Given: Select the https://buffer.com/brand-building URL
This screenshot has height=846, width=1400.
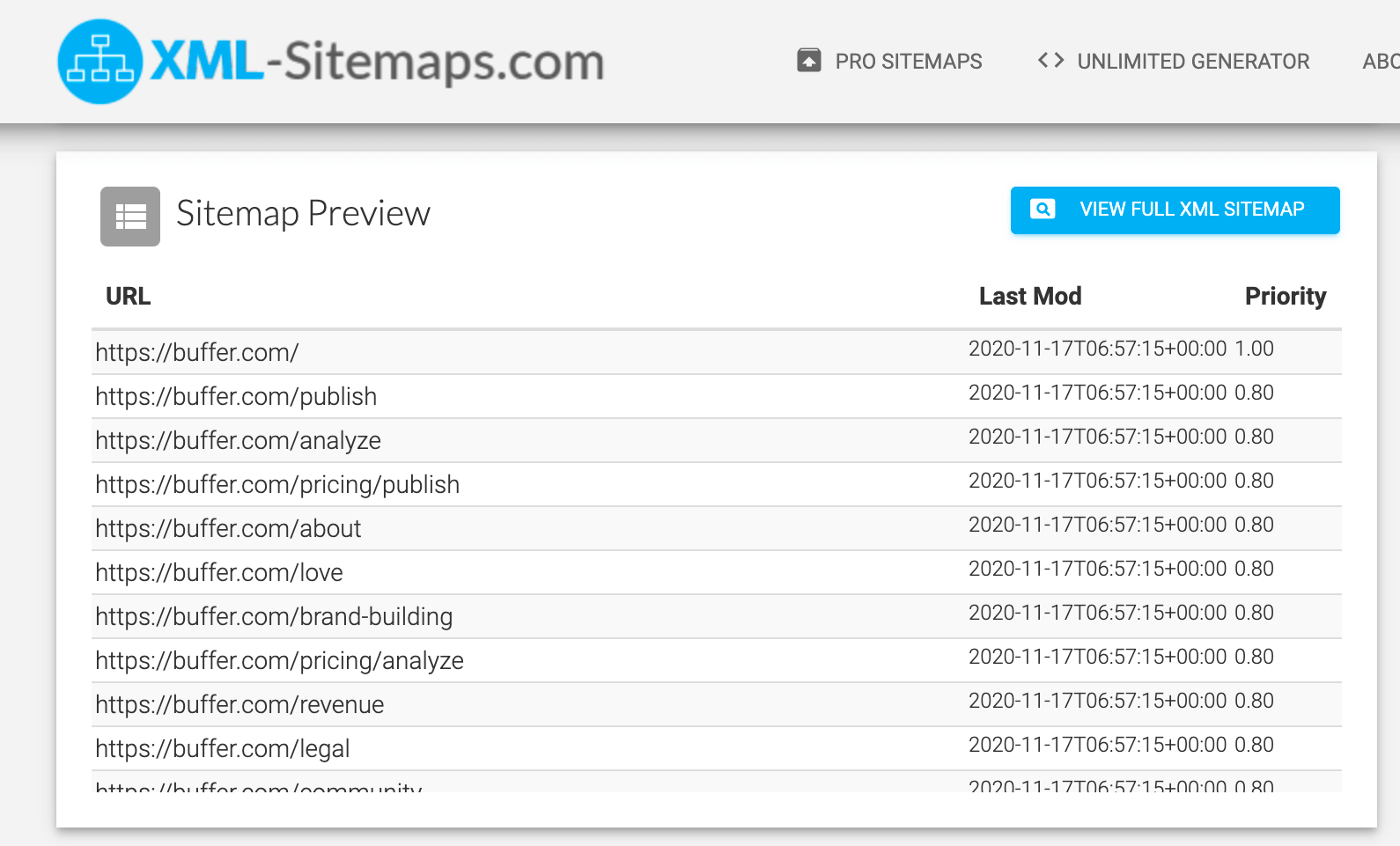Looking at the screenshot, I should (274, 617).
